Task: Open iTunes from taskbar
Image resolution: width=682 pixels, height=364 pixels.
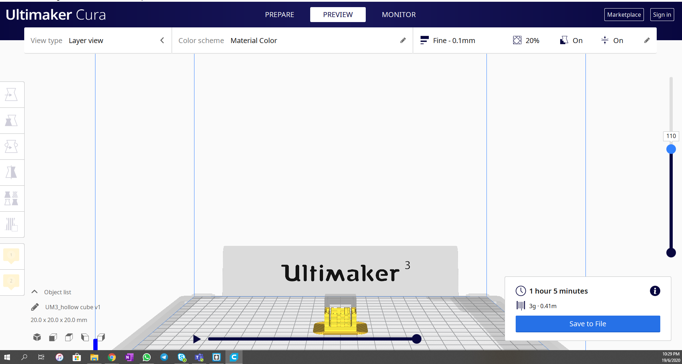Action: 59,357
